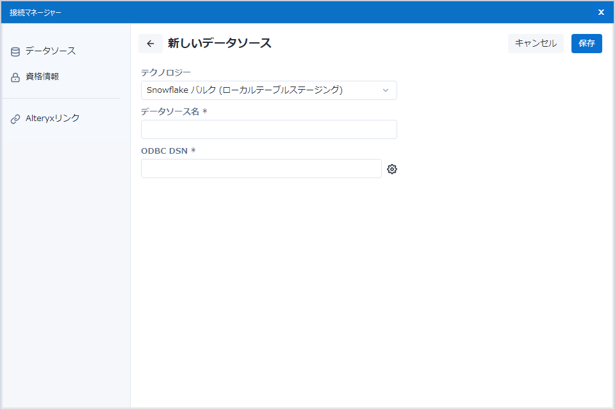
Task: Click the 新しいデータソース heading
Action: pos(219,44)
